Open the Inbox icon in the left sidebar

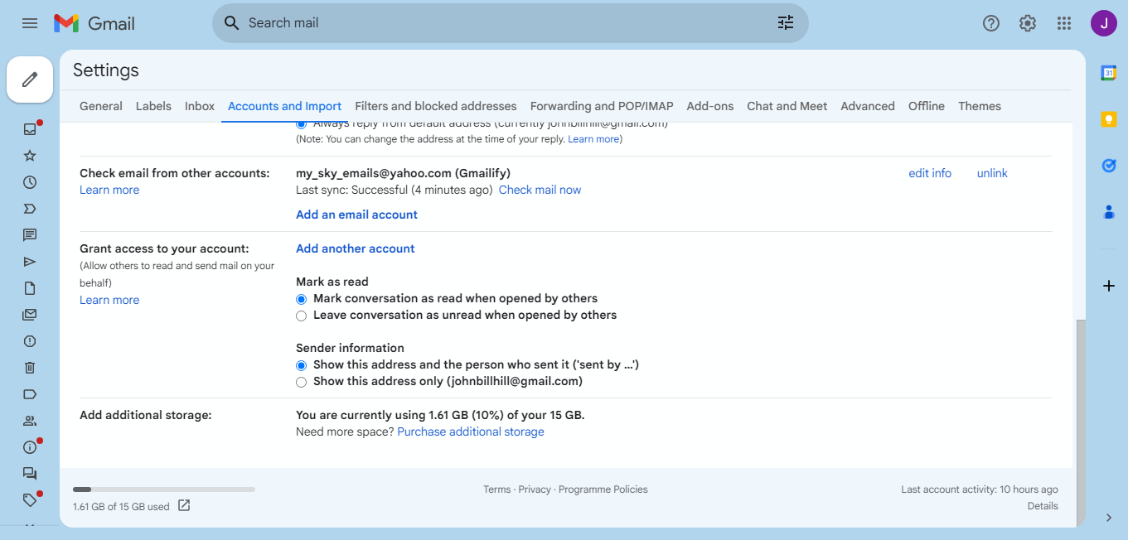click(x=30, y=128)
